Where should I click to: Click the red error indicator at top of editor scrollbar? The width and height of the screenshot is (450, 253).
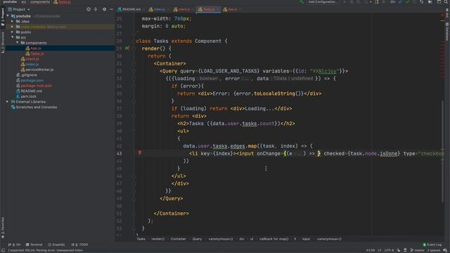pyautogui.click(x=442, y=15)
